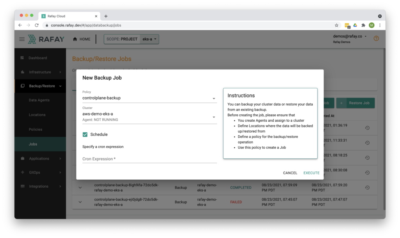This screenshot has width=400, height=238.
Task: Select Jobs in sidebar
Action: coord(40,144)
